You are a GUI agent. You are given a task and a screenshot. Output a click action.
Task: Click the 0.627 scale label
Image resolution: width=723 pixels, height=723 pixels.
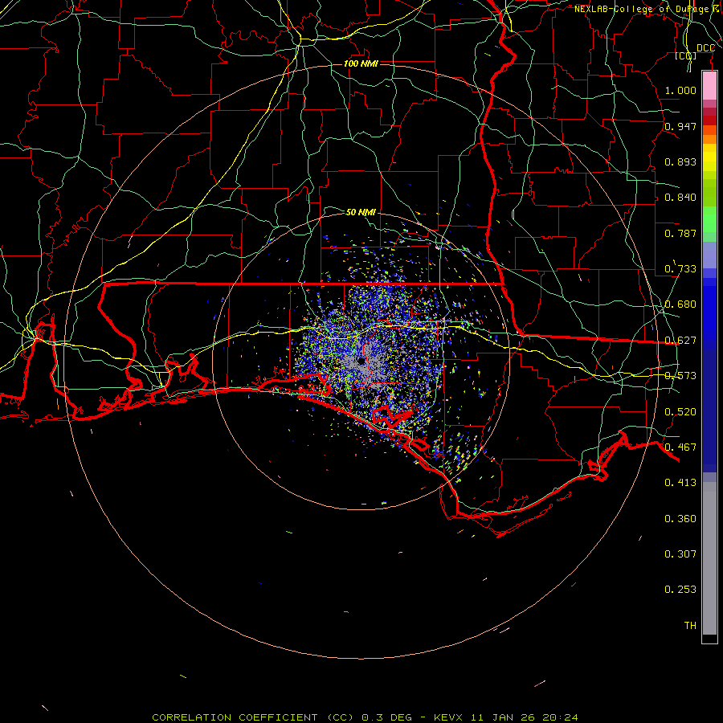(x=680, y=341)
